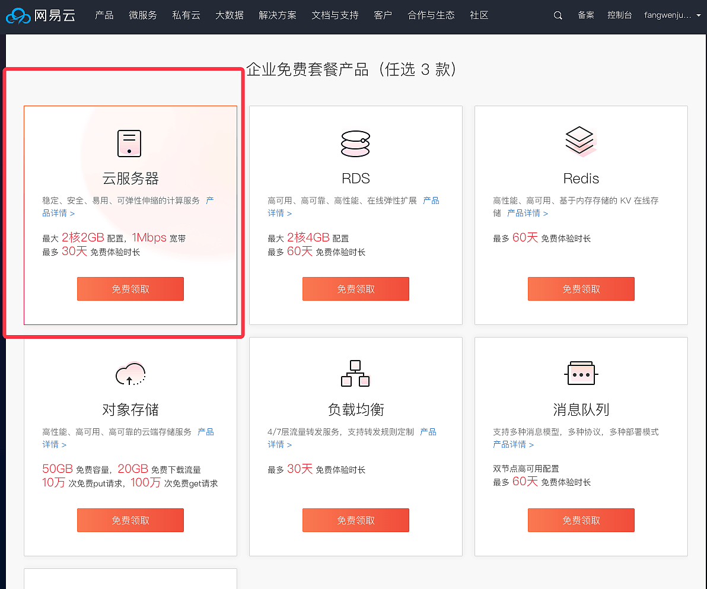The height and width of the screenshot is (589, 707).
Task: Click the cloud server (云服务器) icon
Action: point(129,143)
